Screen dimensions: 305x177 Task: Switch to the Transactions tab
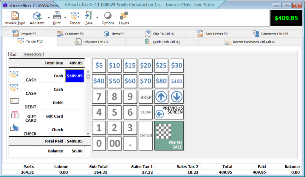coord(33,54)
